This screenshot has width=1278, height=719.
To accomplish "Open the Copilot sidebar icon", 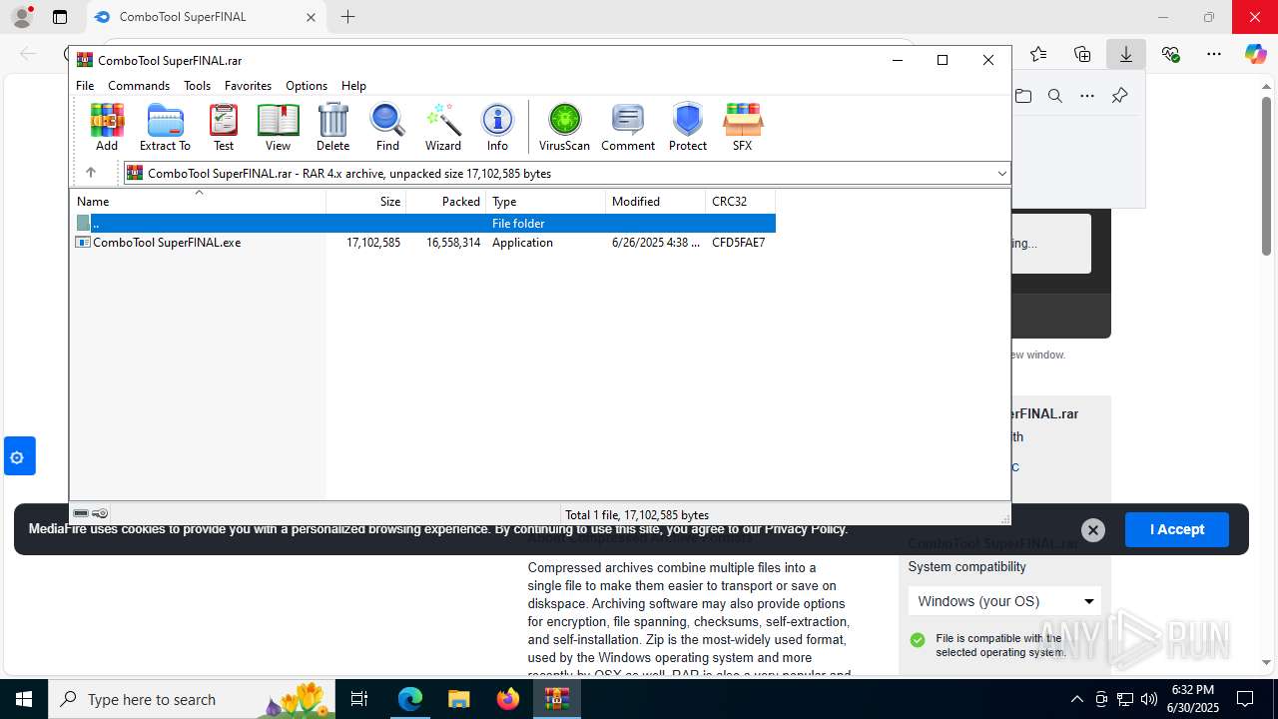I will pos(1256,54).
